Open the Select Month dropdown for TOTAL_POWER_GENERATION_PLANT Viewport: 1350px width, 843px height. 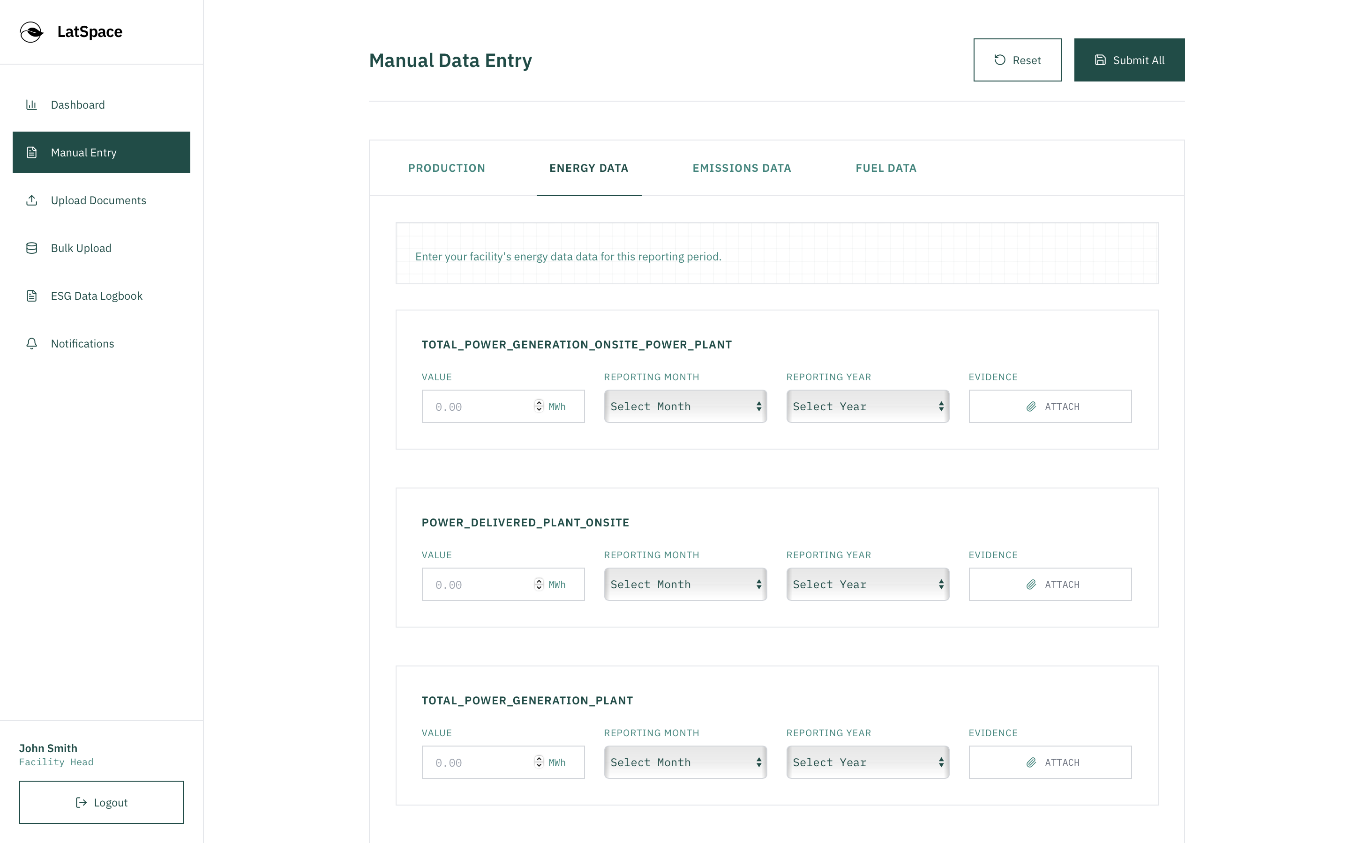click(685, 762)
